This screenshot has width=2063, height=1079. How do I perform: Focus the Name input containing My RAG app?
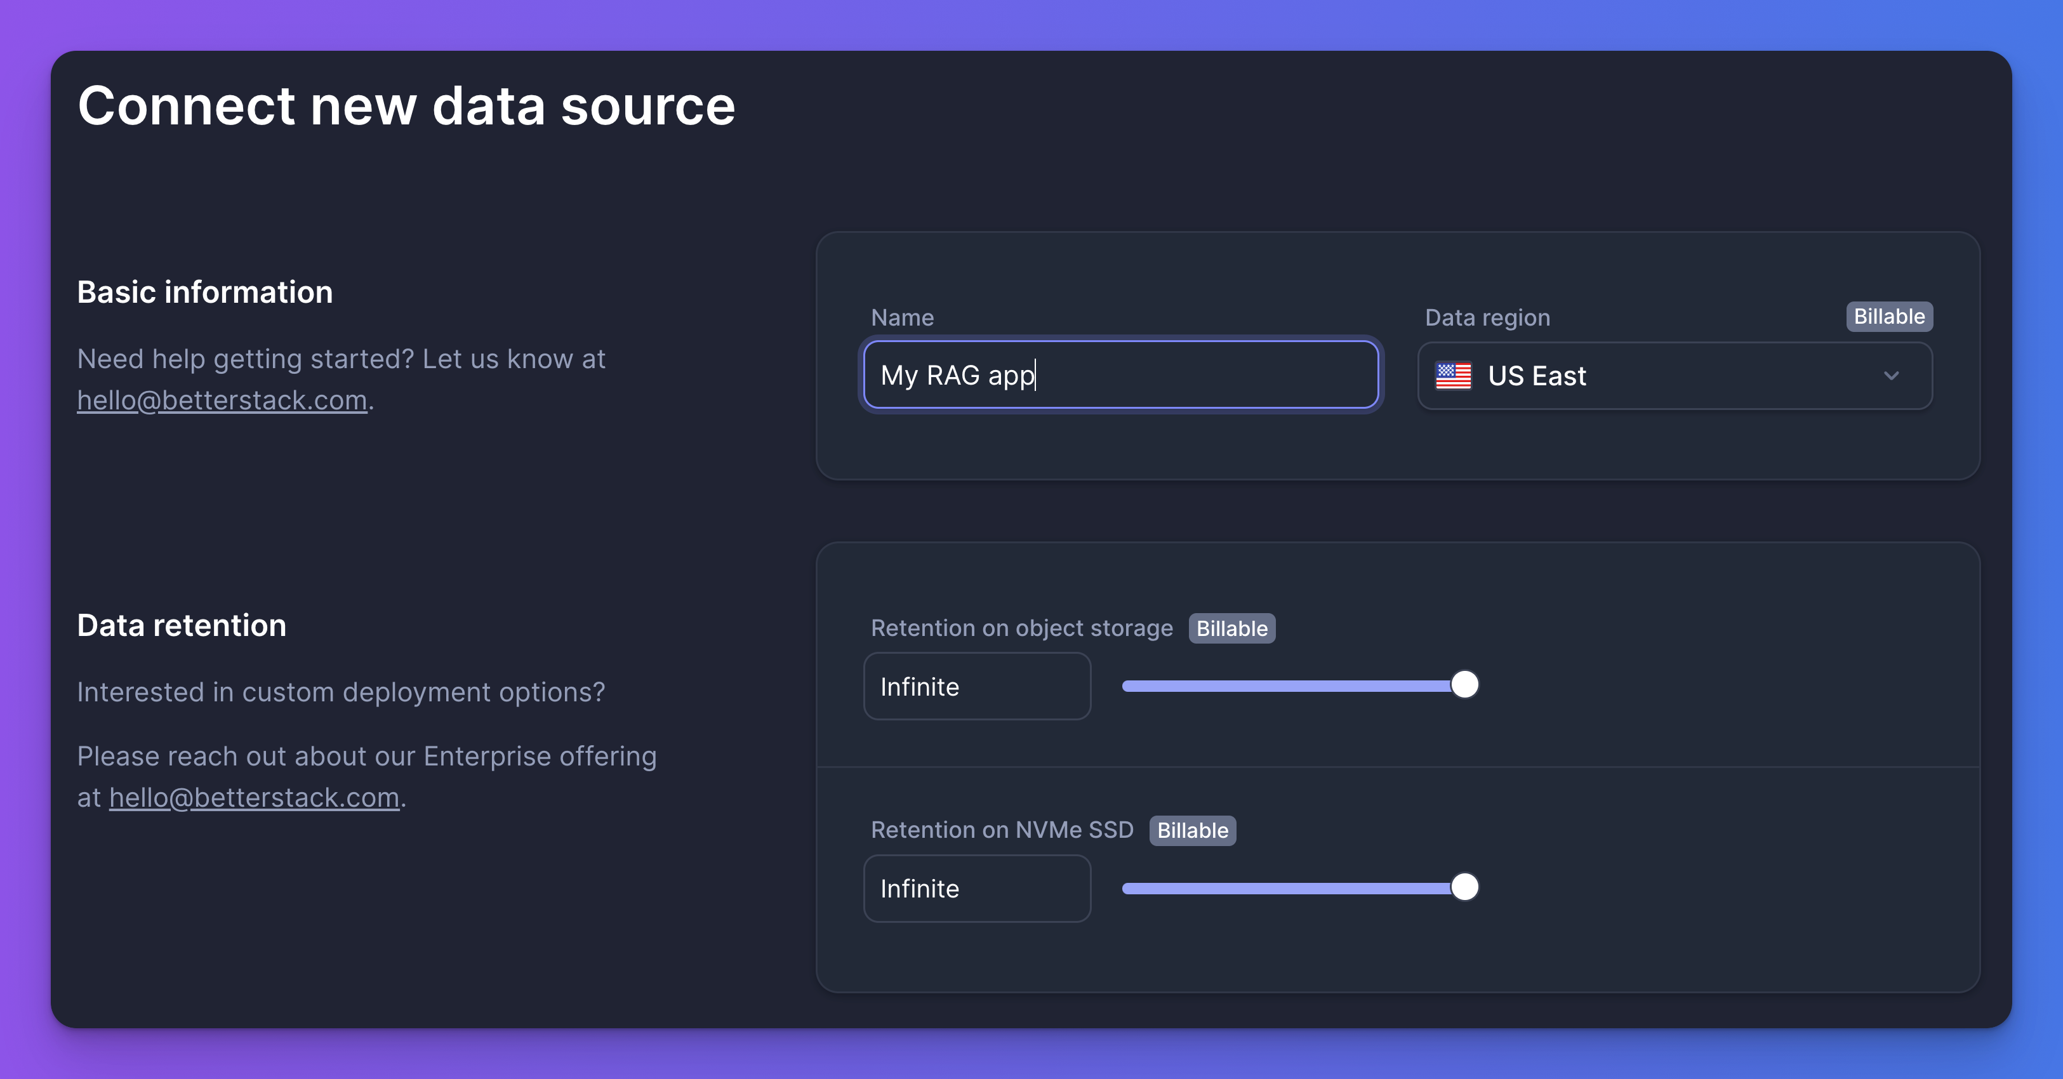tap(1120, 375)
